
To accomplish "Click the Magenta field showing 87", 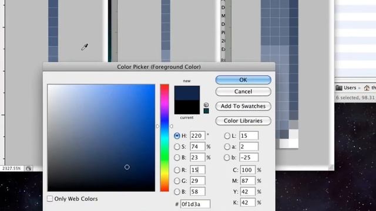I will (x=248, y=181).
